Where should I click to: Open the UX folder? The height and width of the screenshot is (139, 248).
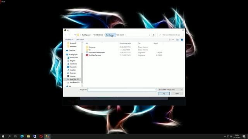pyautogui.click(x=90, y=50)
